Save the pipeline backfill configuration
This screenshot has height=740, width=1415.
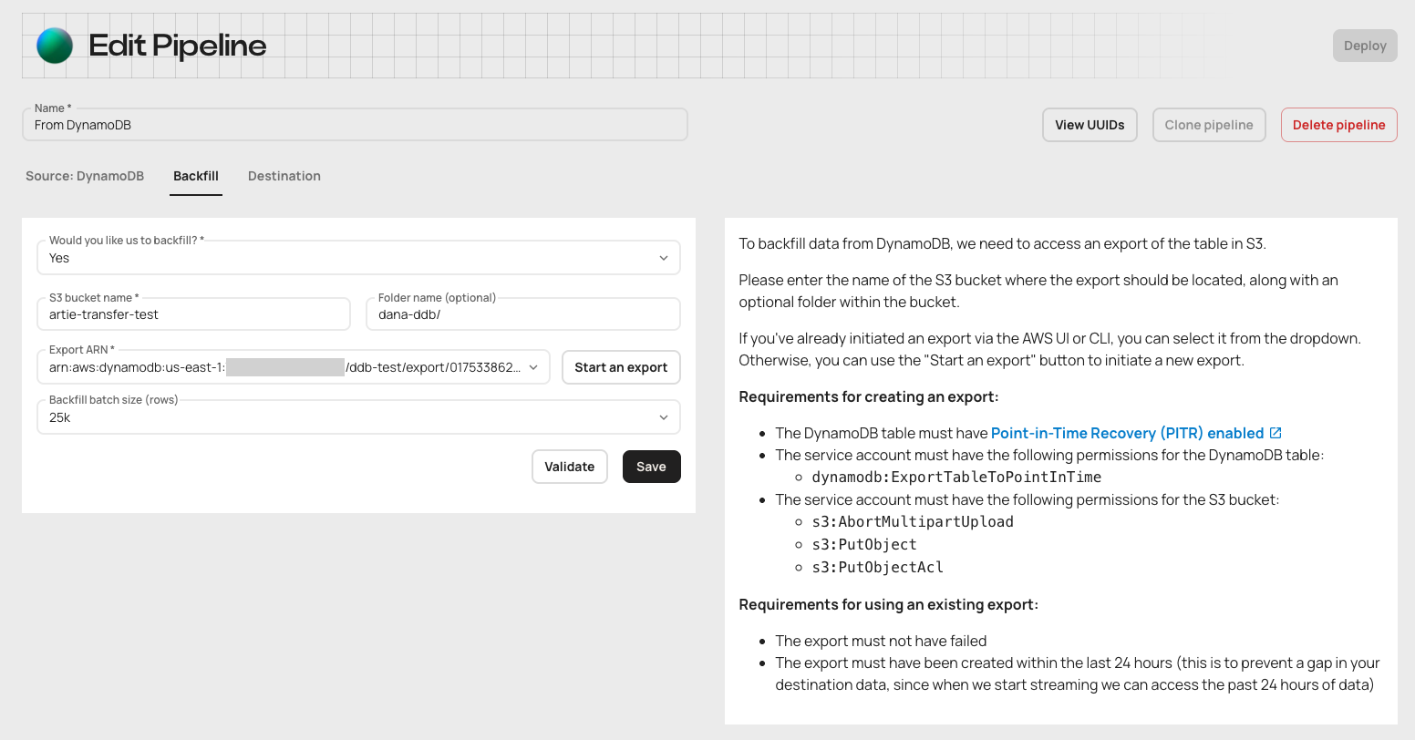click(652, 467)
